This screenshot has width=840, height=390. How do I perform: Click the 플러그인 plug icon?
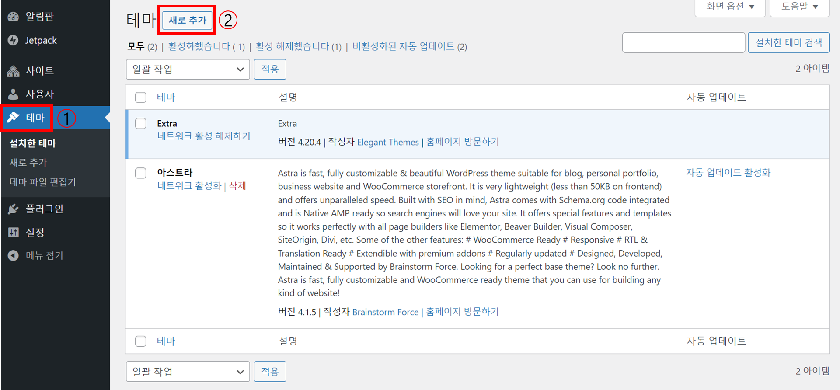point(13,209)
